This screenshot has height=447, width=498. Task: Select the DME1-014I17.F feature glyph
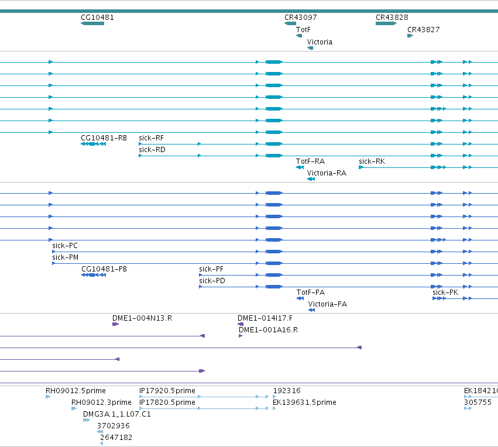241,325
